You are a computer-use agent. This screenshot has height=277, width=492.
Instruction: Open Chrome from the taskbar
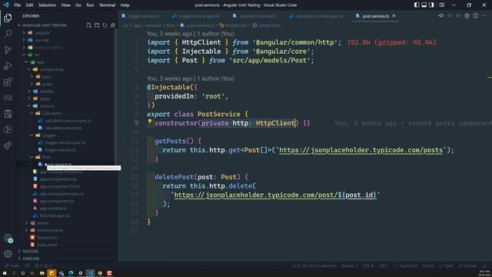tap(100, 273)
